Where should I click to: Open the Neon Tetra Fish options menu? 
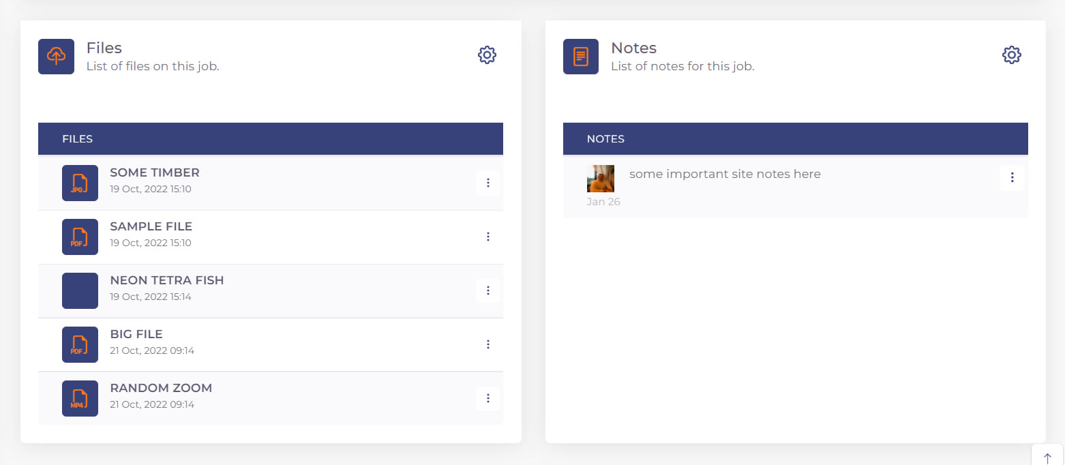point(488,290)
